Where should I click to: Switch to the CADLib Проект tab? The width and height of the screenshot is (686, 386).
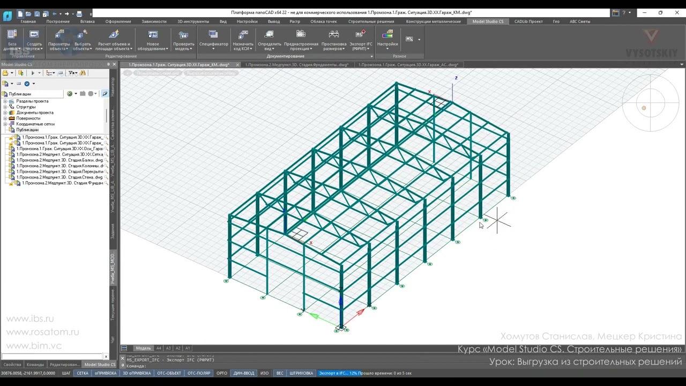tap(528, 21)
